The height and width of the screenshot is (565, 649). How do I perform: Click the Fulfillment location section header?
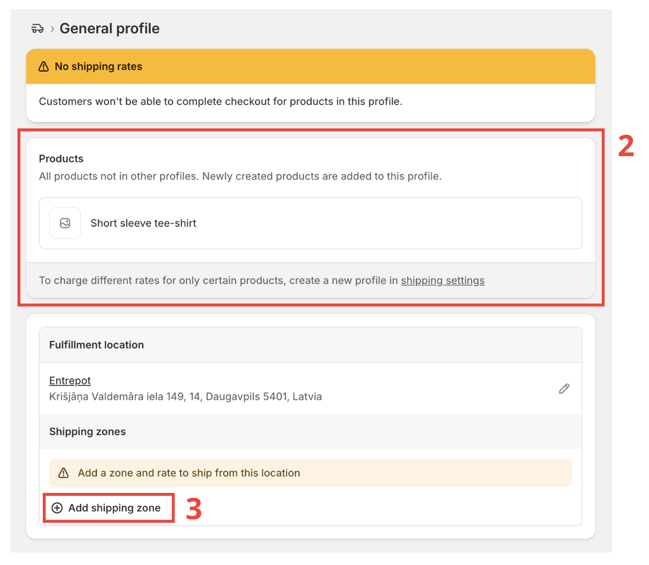(96, 345)
